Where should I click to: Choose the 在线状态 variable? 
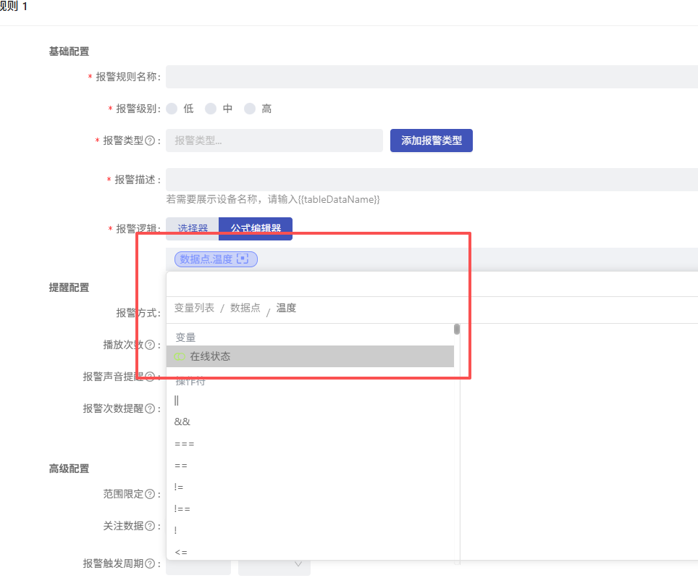(310, 356)
